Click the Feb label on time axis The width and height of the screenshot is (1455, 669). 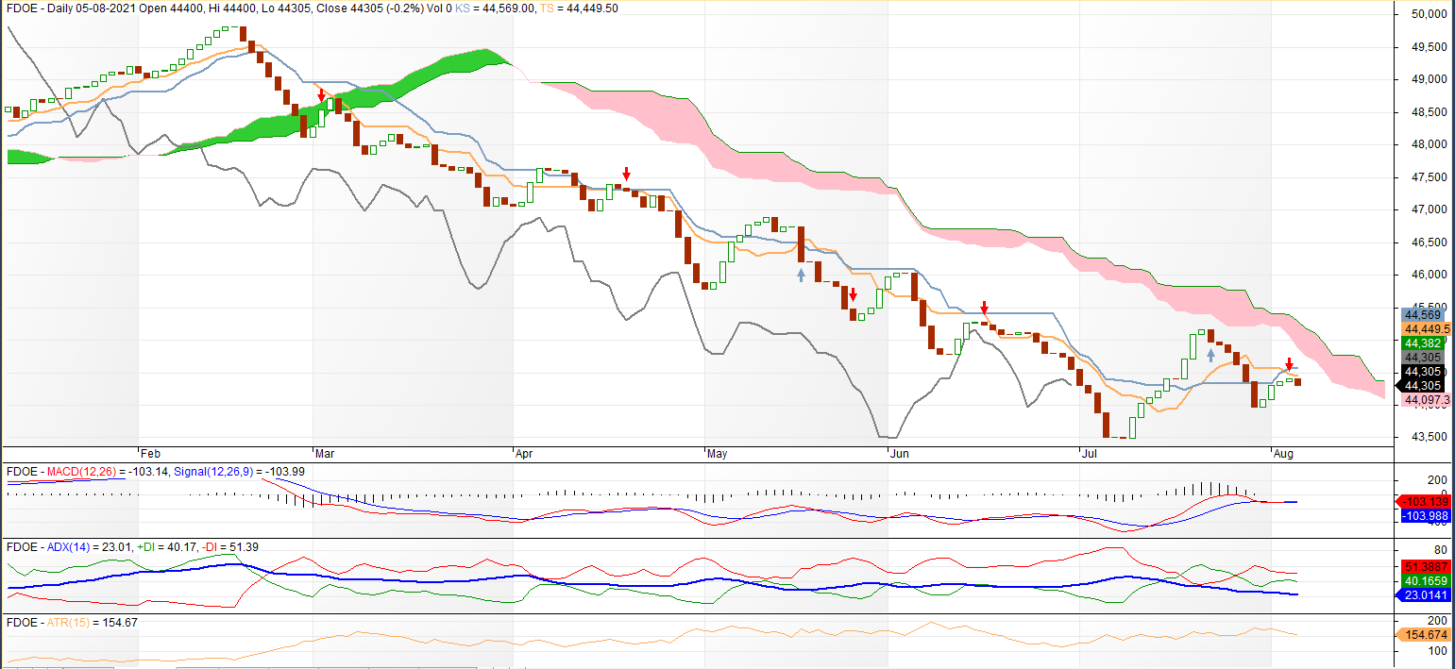tap(150, 454)
